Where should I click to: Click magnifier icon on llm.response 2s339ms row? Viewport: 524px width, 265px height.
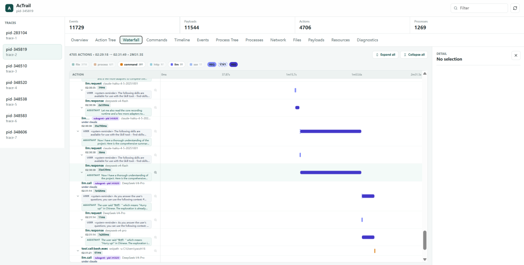155,108
